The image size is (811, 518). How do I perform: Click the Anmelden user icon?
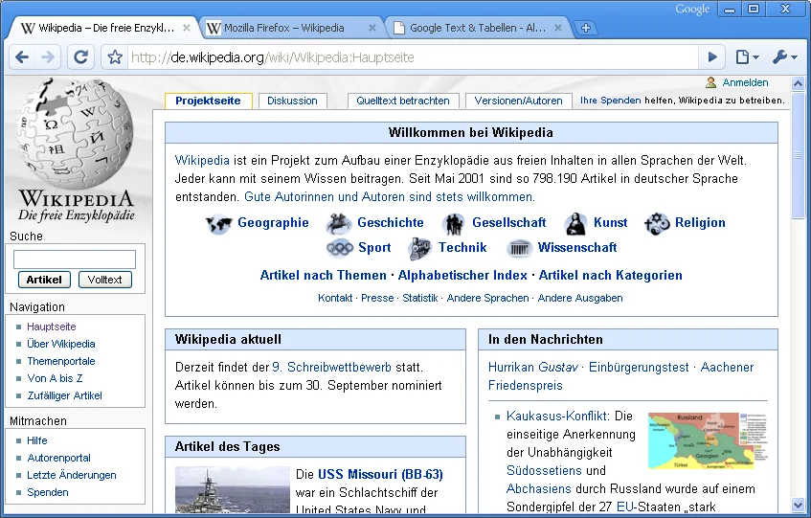(x=711, y=82)
